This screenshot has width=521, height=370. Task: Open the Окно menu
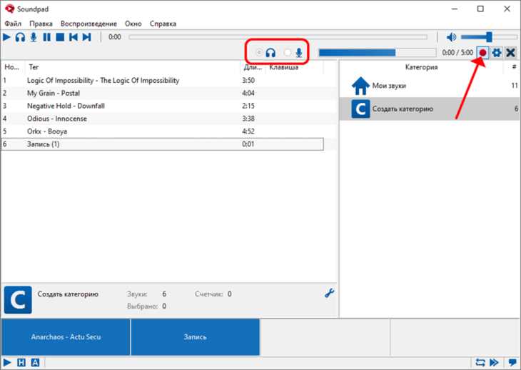pos(133,24)
